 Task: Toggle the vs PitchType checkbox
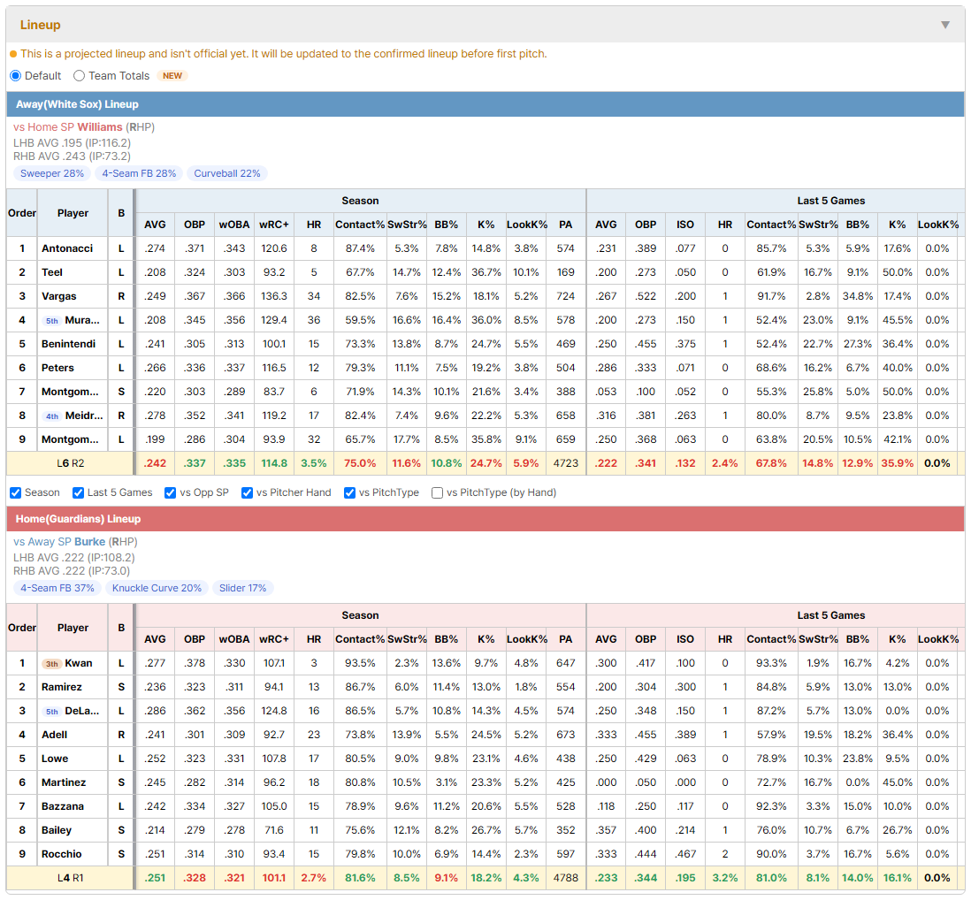pos(350,492)
